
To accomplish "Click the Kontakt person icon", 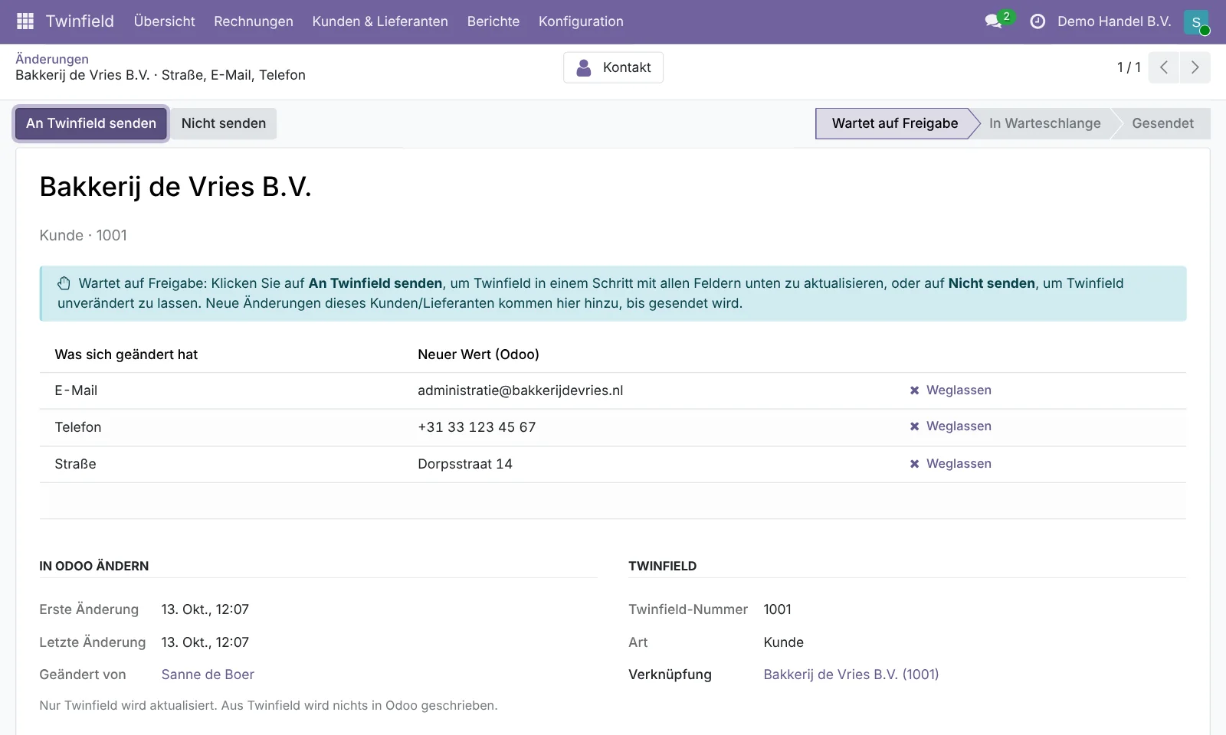I will [x=584, y=67].
